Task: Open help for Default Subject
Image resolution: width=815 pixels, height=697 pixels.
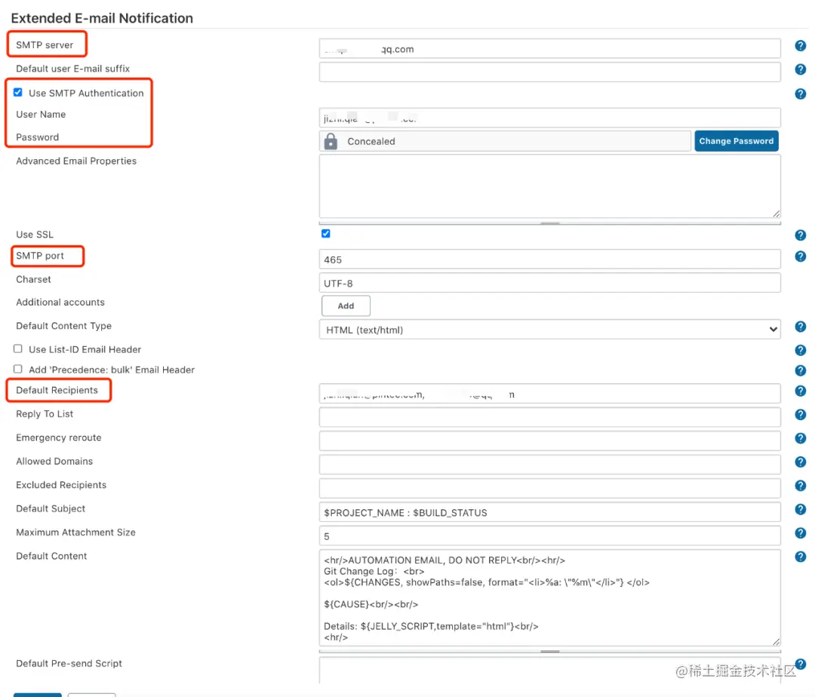Action: 800,509
